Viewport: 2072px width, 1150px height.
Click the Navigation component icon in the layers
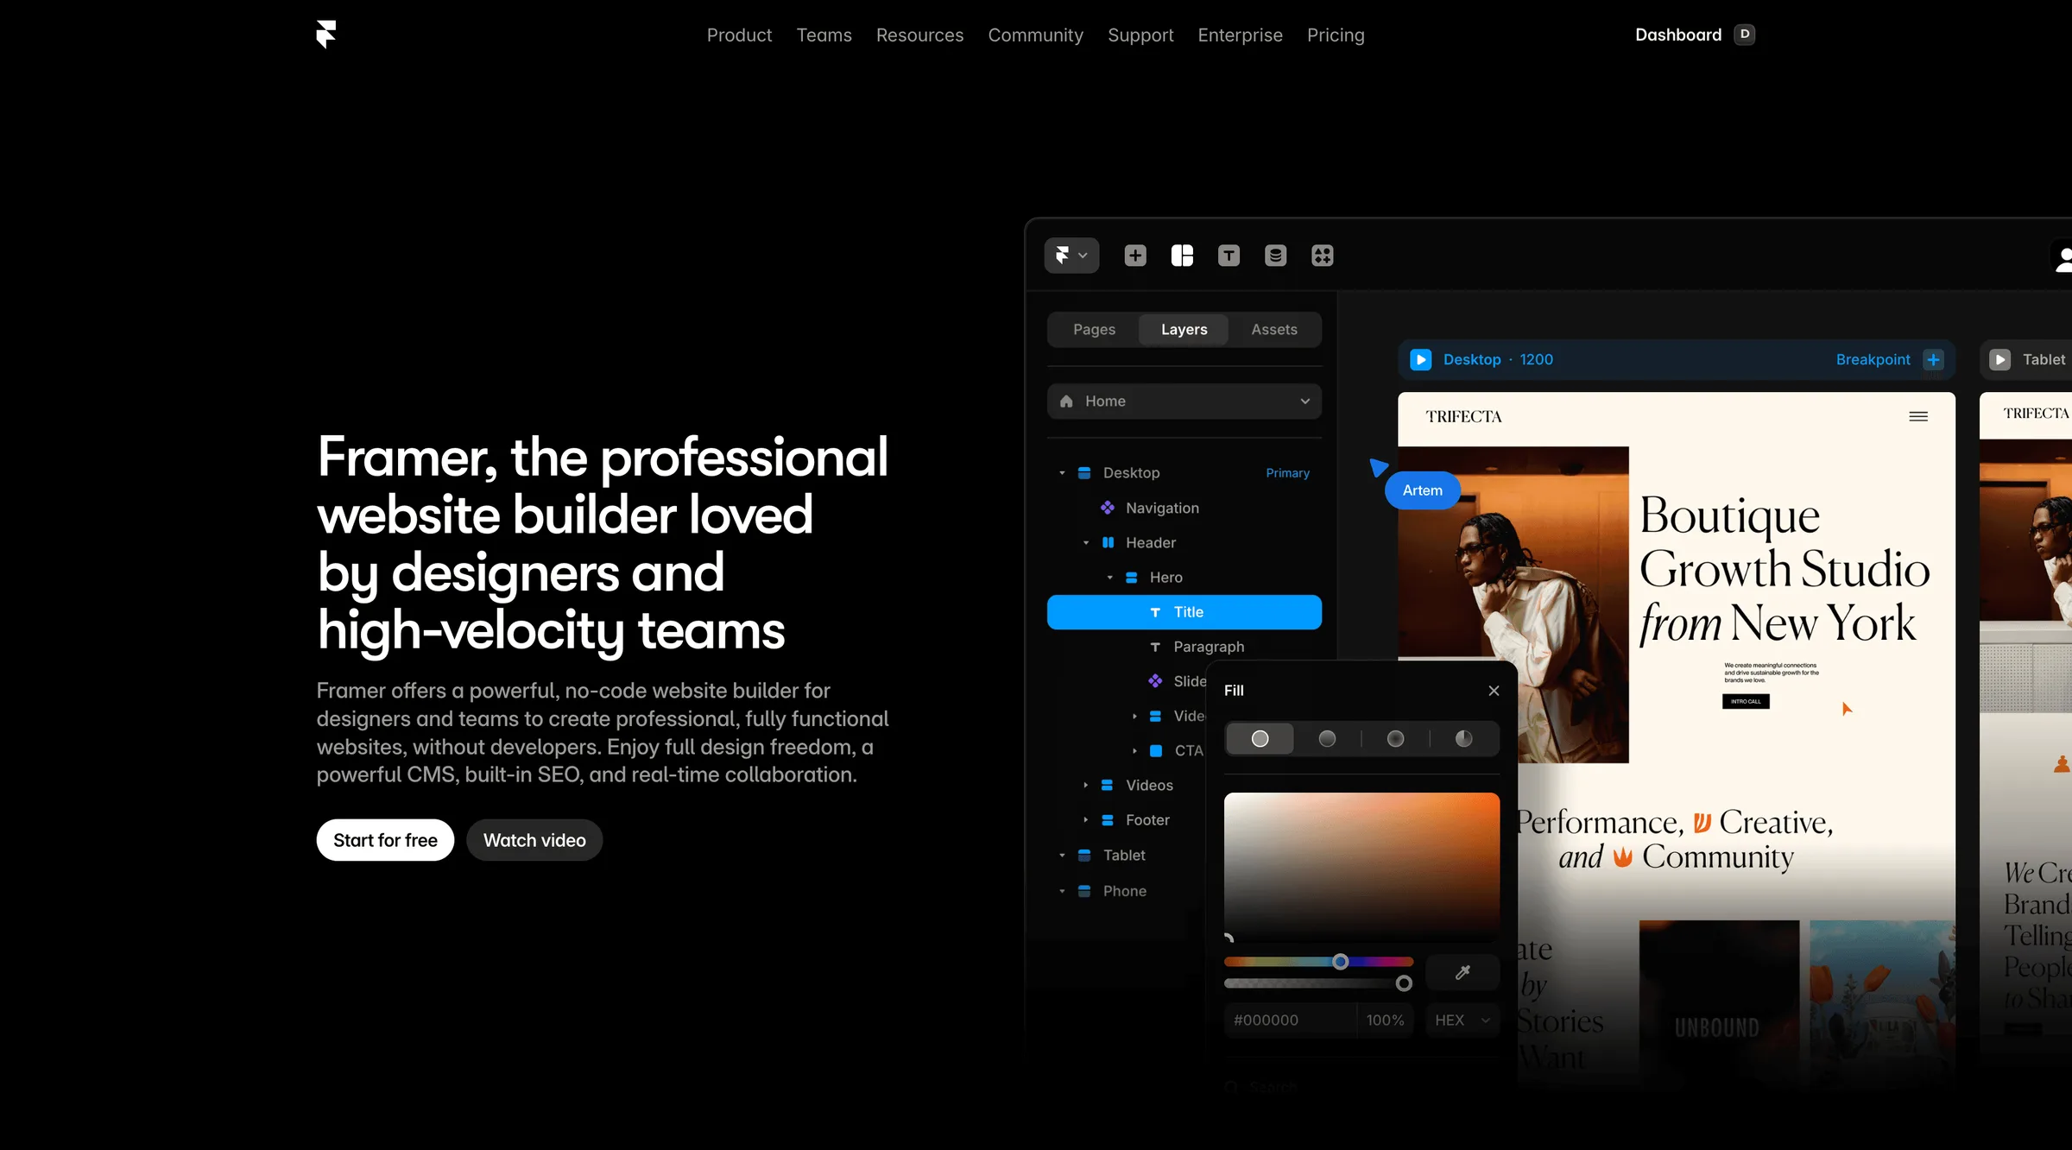click(1108, 508)
